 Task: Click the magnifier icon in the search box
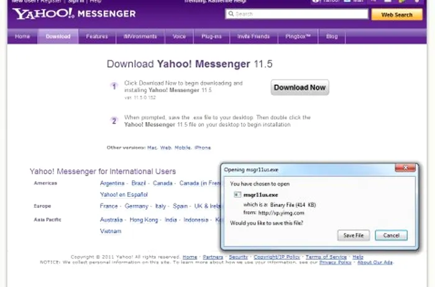(x=231, y=14)
